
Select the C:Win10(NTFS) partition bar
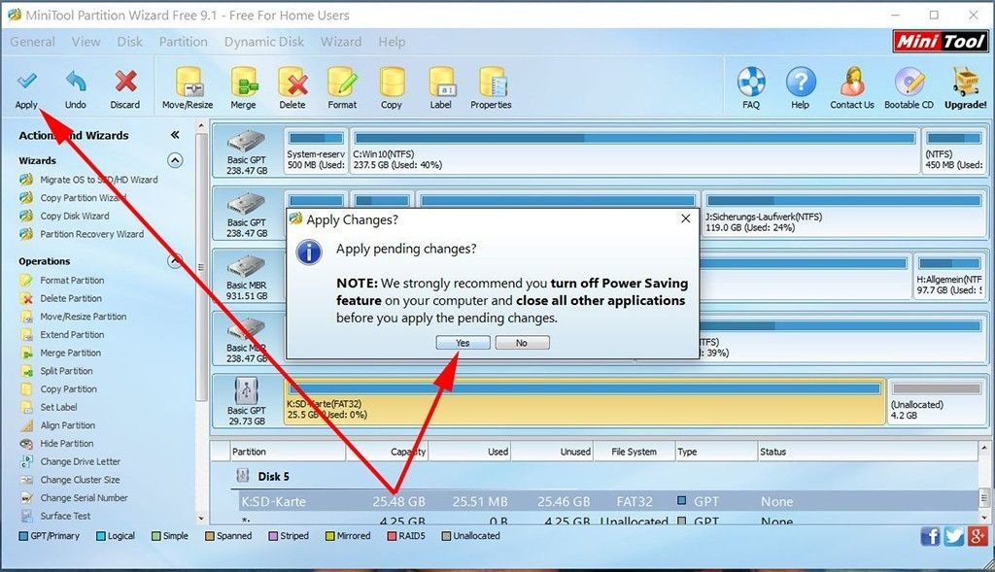click(x=634, y=151)
